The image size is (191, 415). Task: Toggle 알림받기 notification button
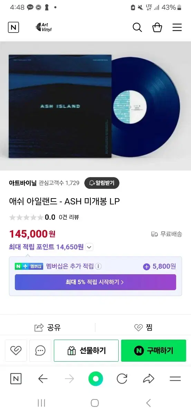(x=102, y=183)
